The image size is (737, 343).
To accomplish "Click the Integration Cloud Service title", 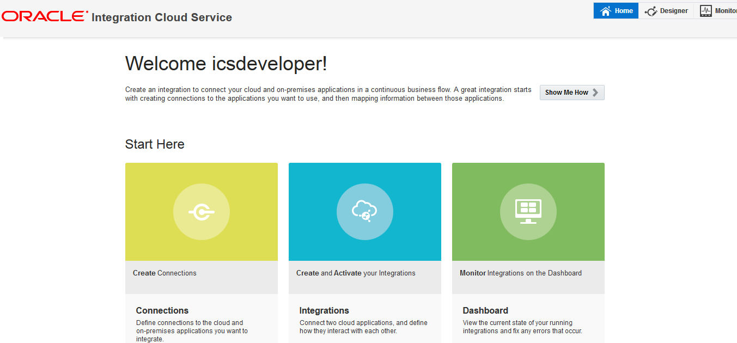I will pos(162,17).
